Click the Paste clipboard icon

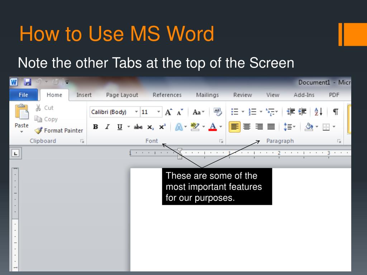point(22,112)
